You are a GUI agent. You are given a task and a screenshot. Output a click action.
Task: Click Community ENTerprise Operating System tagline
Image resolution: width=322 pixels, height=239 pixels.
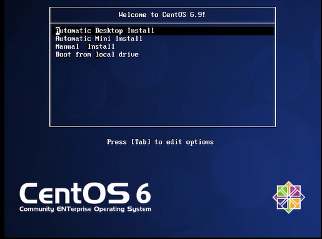point(85,209)
